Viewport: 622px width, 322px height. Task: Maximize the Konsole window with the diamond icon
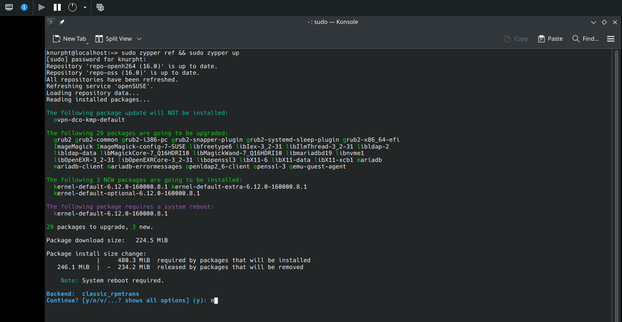pyautogui.click(x=604, y=22)
